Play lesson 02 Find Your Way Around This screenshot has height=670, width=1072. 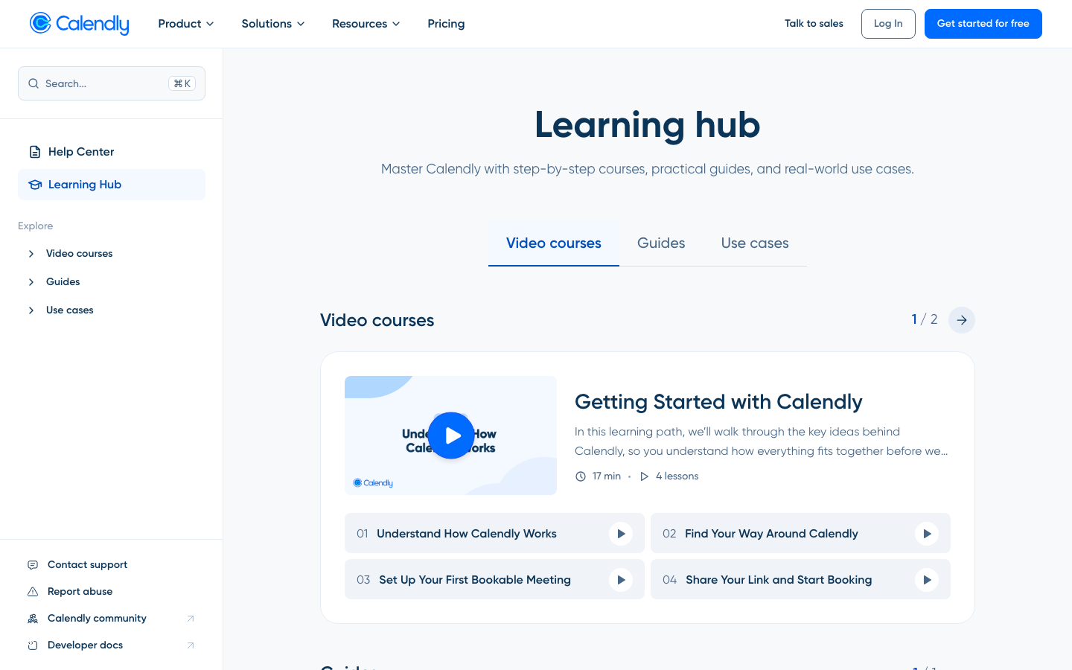[x=927, y=534]
